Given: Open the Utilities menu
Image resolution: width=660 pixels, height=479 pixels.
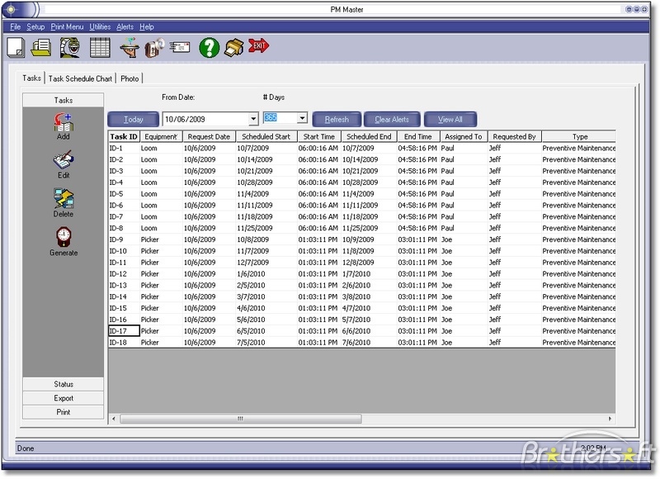Looking at the screenshot, I should [x=100, y=27].
